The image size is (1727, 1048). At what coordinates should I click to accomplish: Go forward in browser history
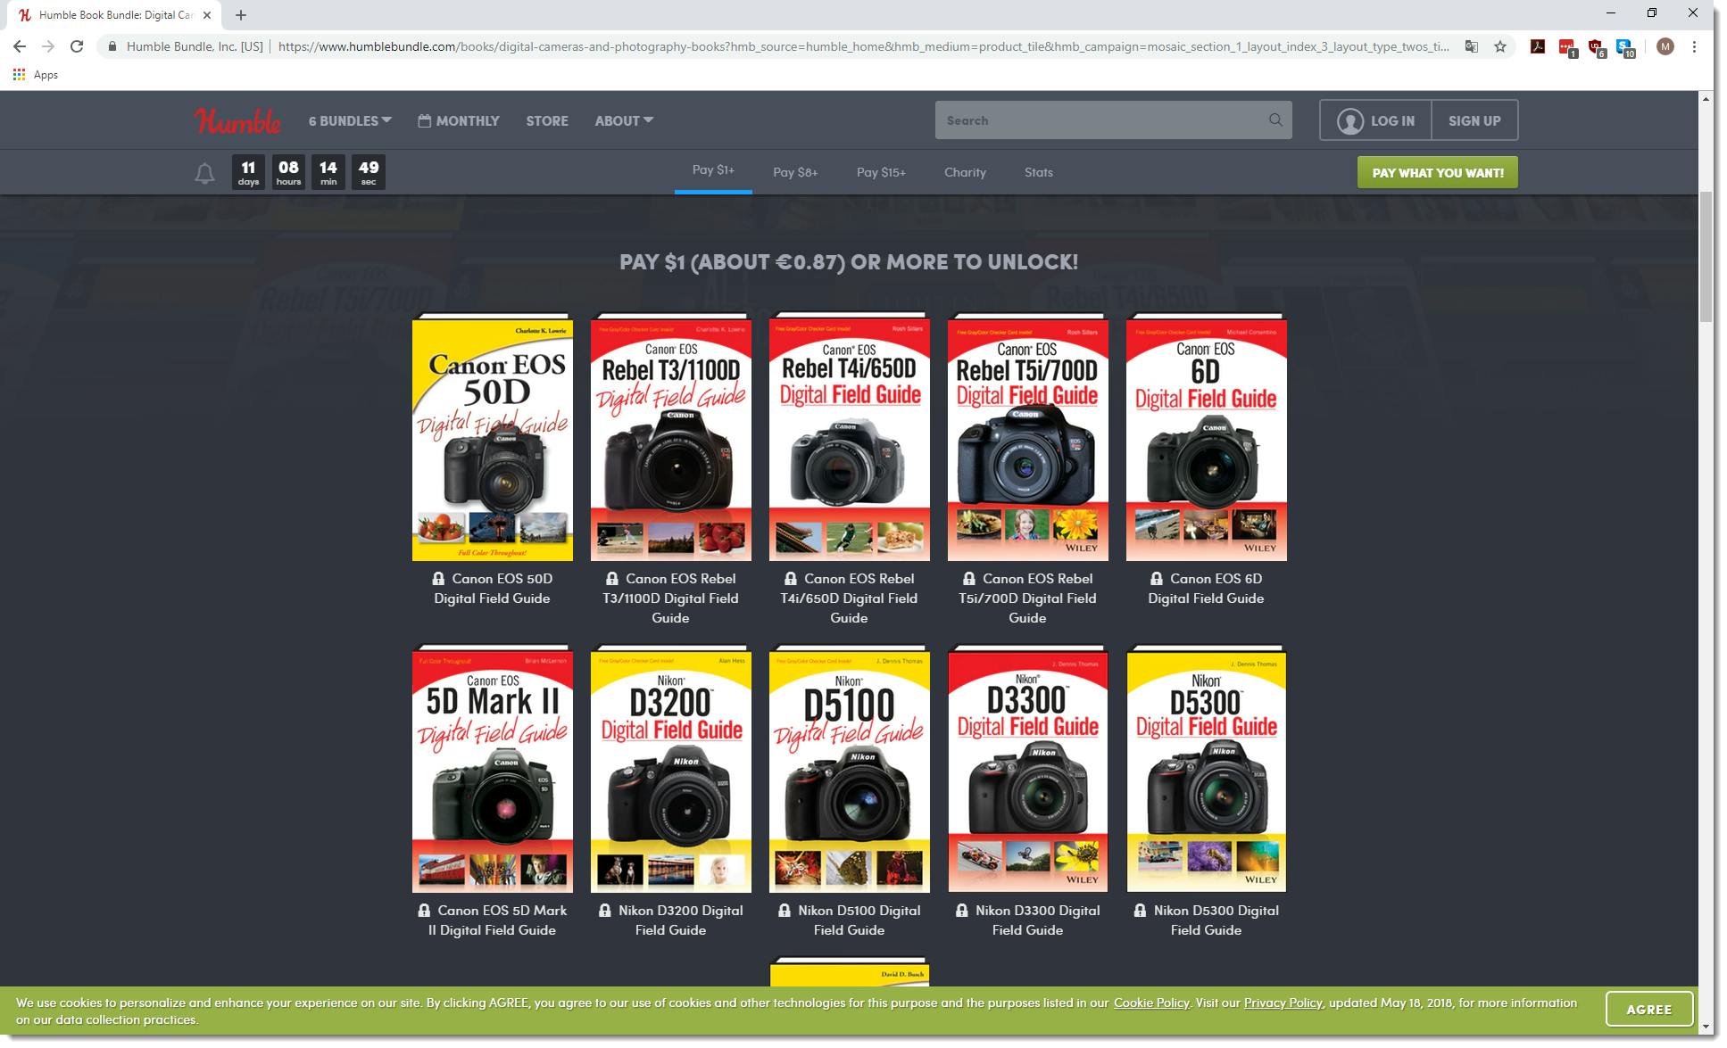tap(48, 46)
